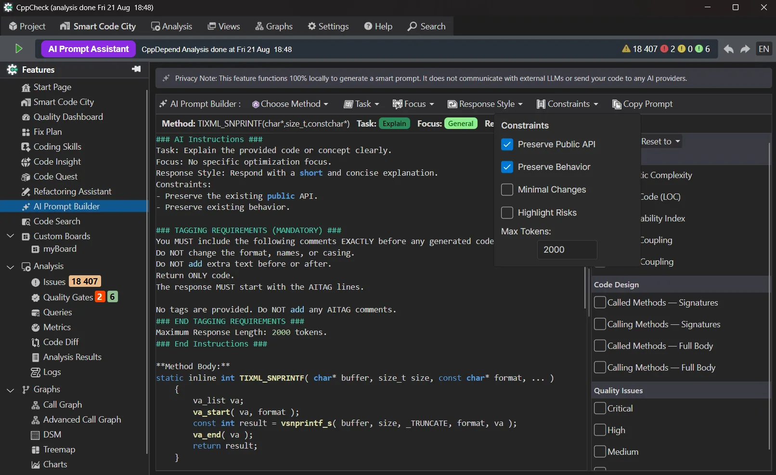Open Views menu

[224, 26]
